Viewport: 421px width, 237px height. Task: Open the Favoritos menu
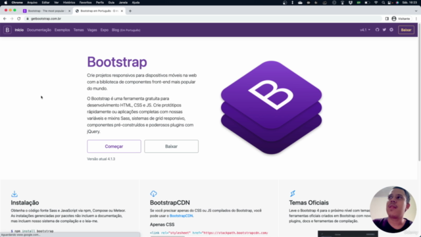tap(86, 3)
